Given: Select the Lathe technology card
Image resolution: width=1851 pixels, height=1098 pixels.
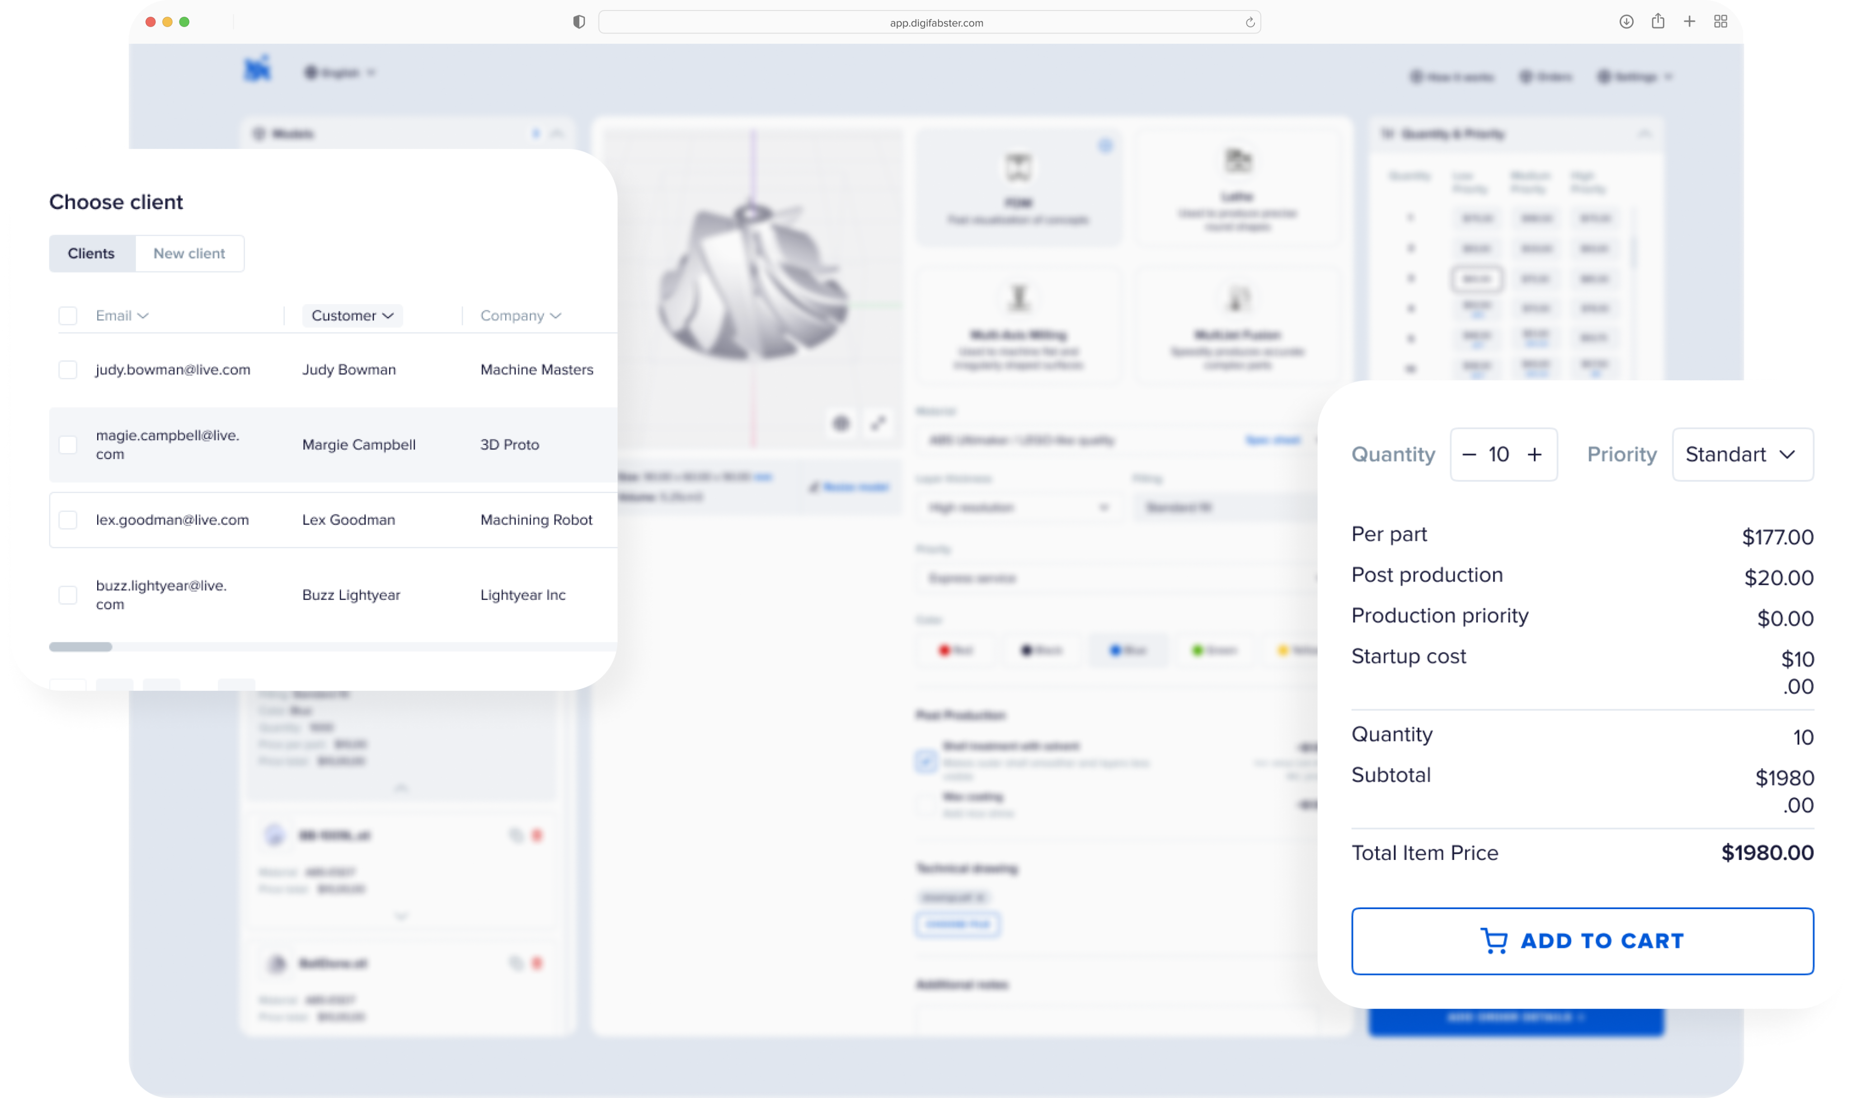Looking at the screenshot, I should (1237, 187).
